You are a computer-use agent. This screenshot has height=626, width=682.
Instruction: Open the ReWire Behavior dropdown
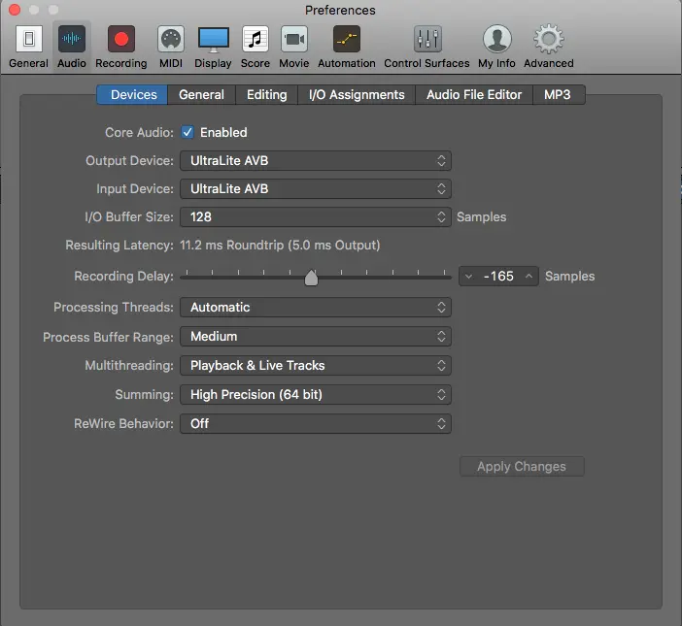point(316,423)
